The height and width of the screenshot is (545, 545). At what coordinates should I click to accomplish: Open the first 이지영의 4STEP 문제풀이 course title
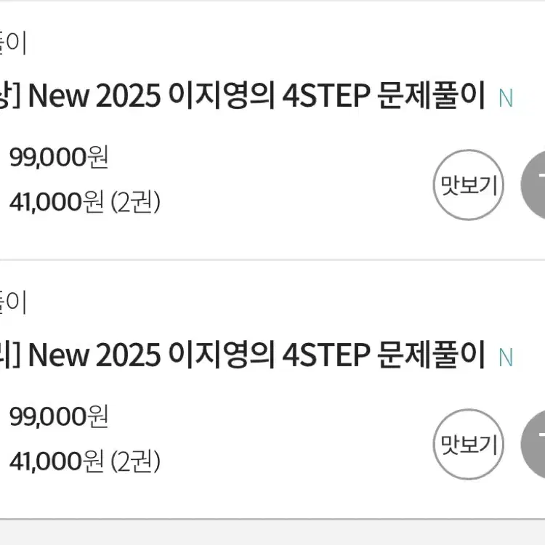[257, 95]
